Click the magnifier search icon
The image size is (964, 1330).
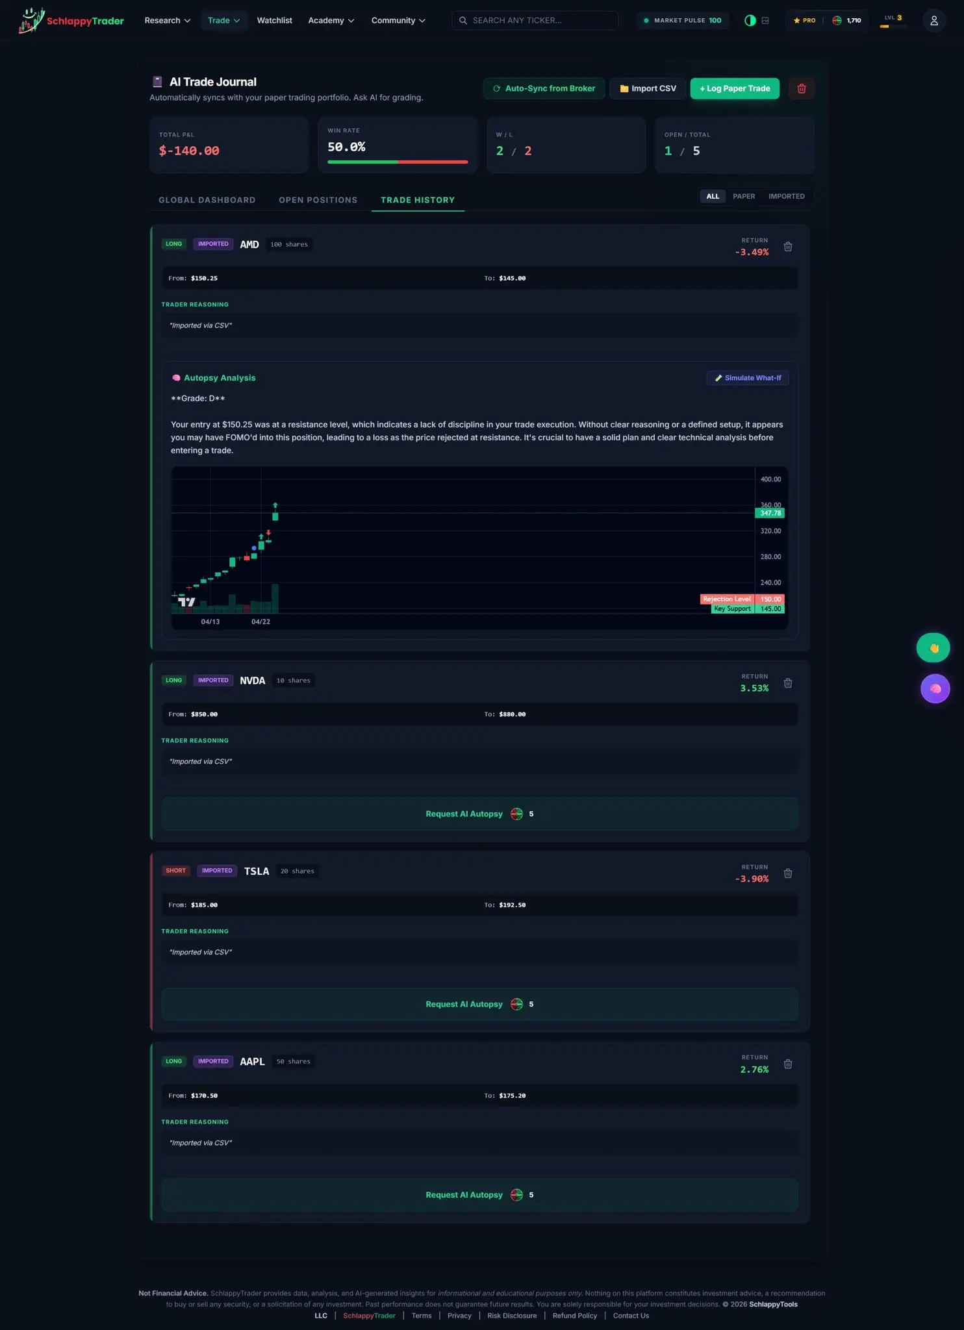(463, 20)
